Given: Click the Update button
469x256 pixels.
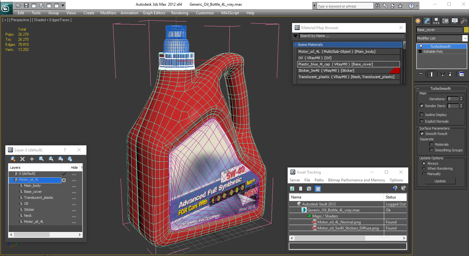Looking at the screenshot, I should pos(440,181).
